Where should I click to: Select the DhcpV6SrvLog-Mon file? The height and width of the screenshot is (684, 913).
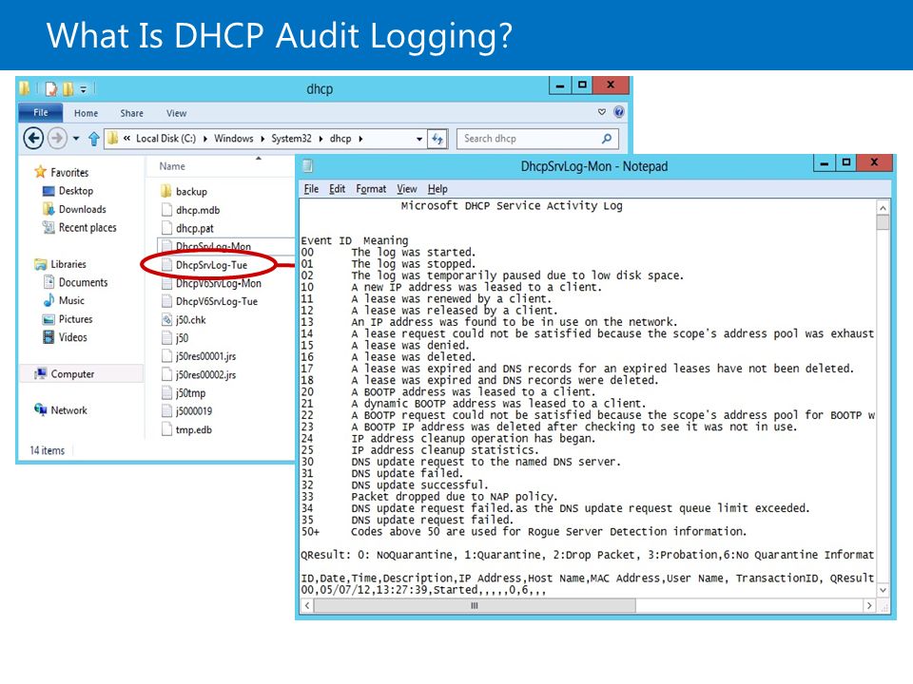(x=219, y=283)
